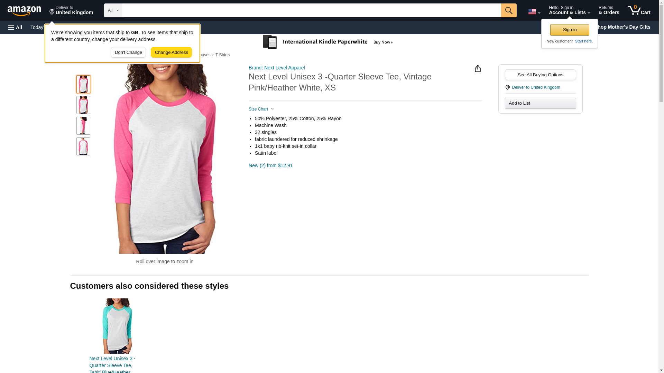This screenshot has width=664, height=373.
Task: Open the All search category dropdown
Action: click(113, 10)
